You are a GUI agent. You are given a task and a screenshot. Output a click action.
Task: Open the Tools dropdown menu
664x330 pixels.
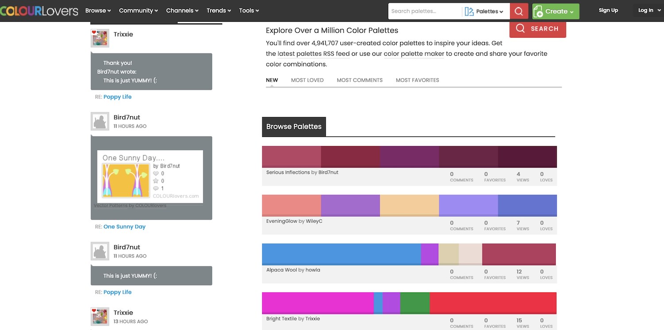tap(249, 11)
